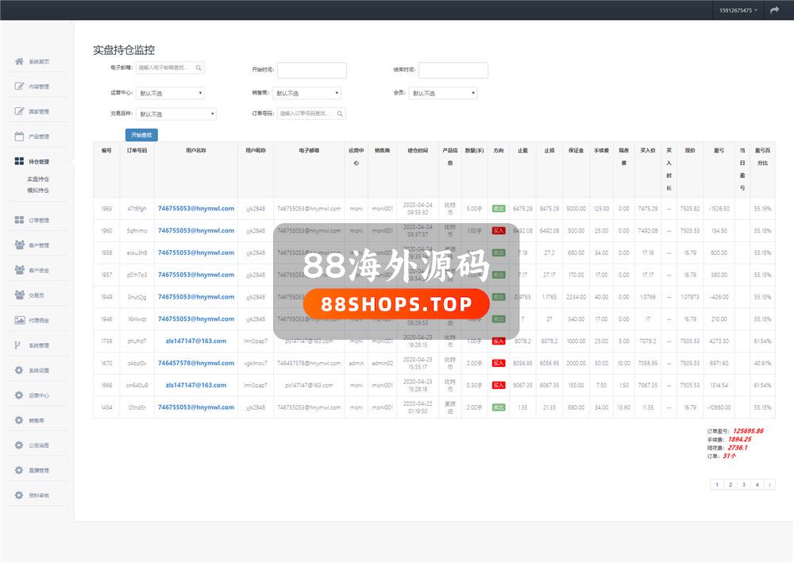Open 系统首页 home icon in sidebar
Image resolution: width=794 pixels, height=563 pixels.
pyautogui.click(x=19, y=62)
